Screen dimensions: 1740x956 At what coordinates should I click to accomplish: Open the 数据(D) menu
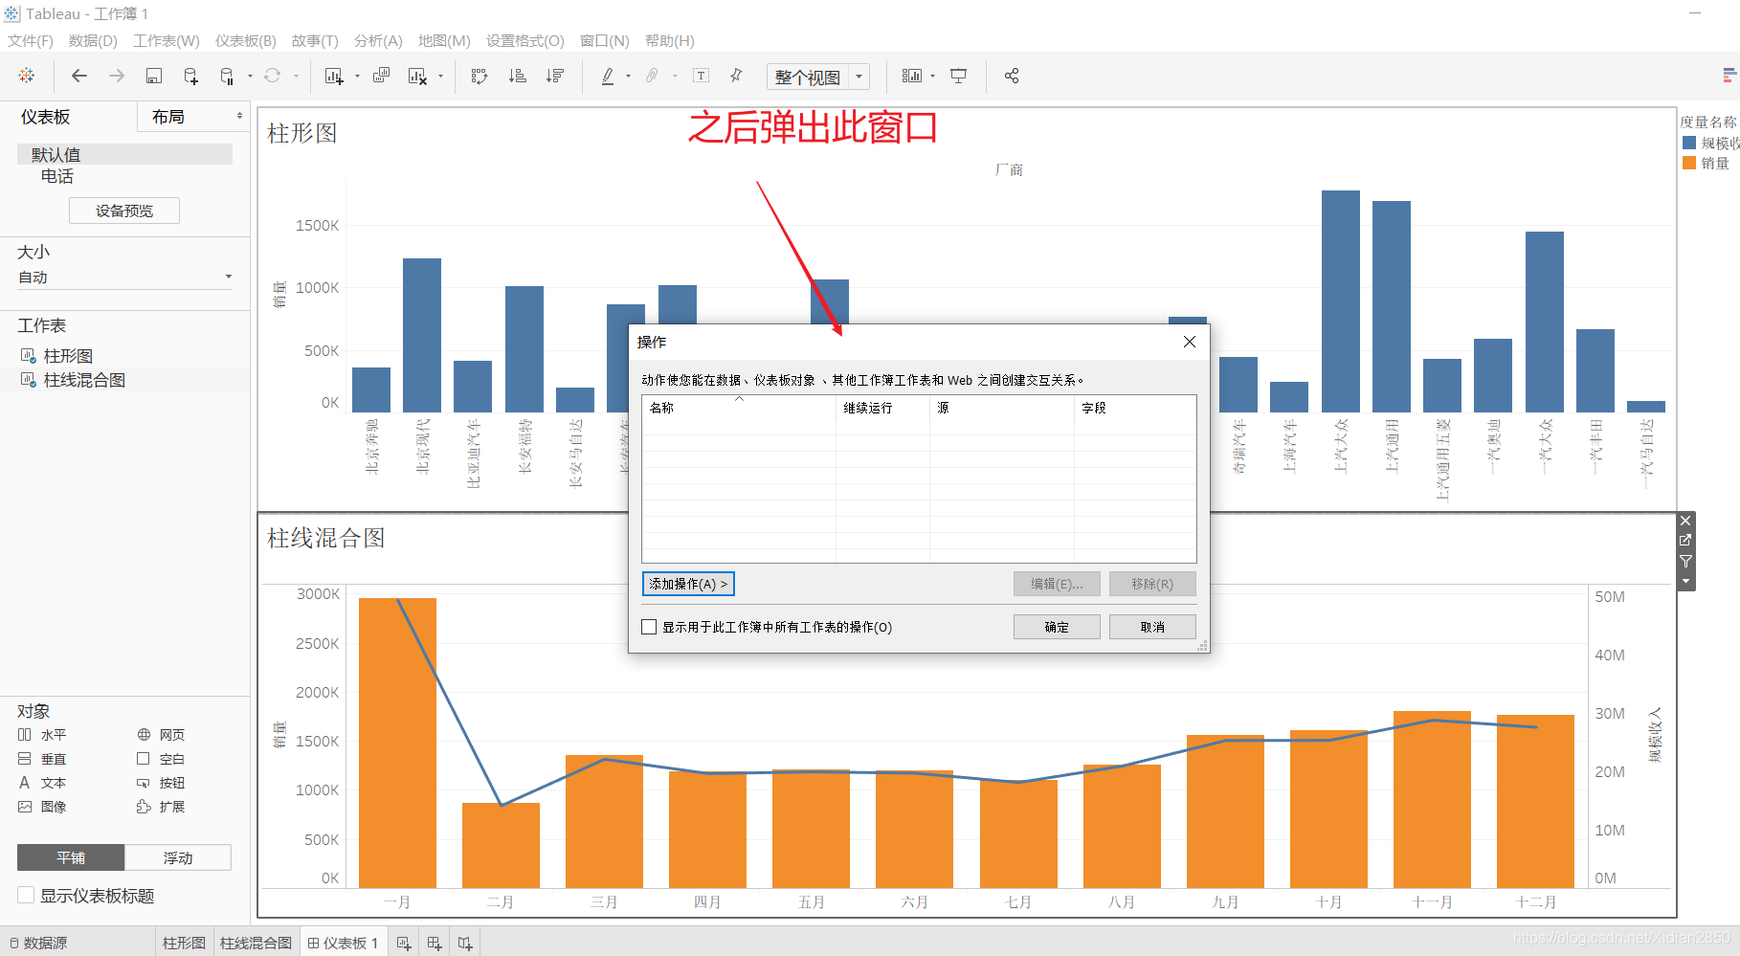(x=93, y=40)
